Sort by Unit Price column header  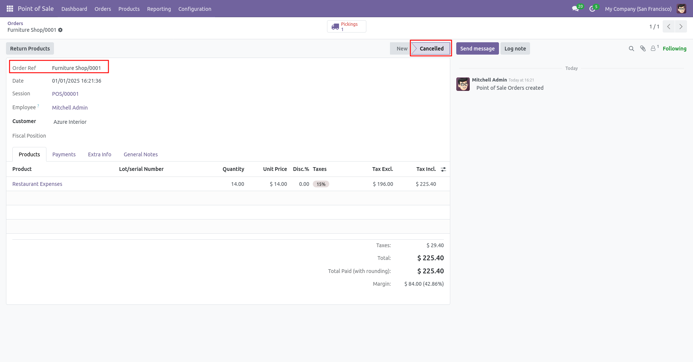(275, 169)
